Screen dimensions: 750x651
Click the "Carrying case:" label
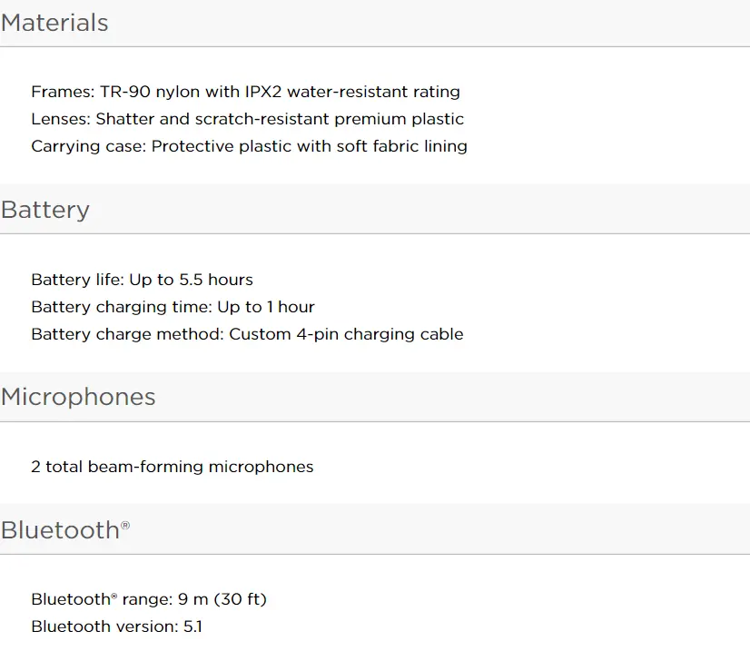click(x=88, y=146)
